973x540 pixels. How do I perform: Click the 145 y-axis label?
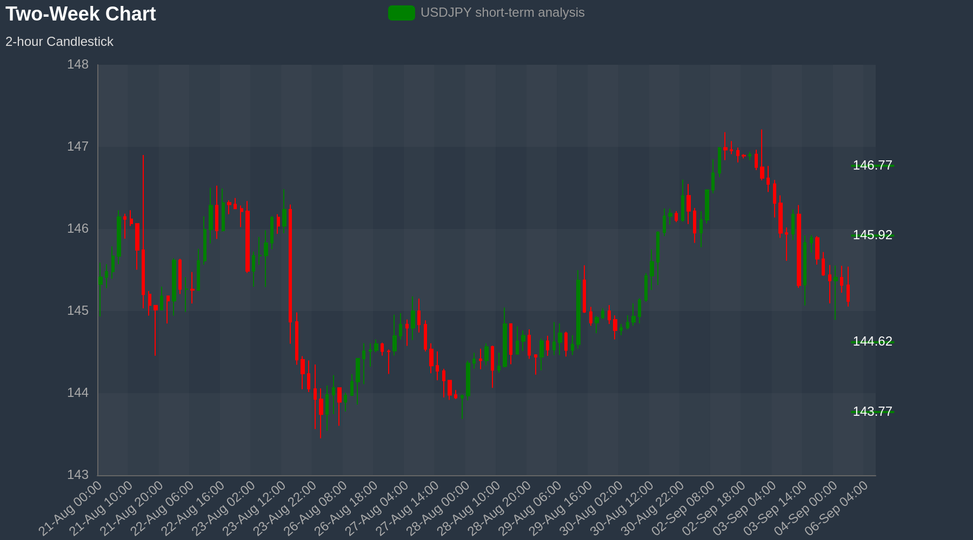tap(78, 311)
